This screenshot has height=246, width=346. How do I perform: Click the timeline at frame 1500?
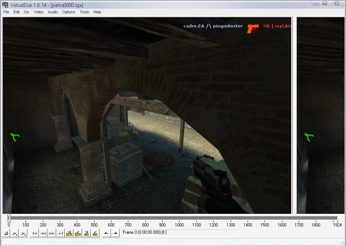265,218
